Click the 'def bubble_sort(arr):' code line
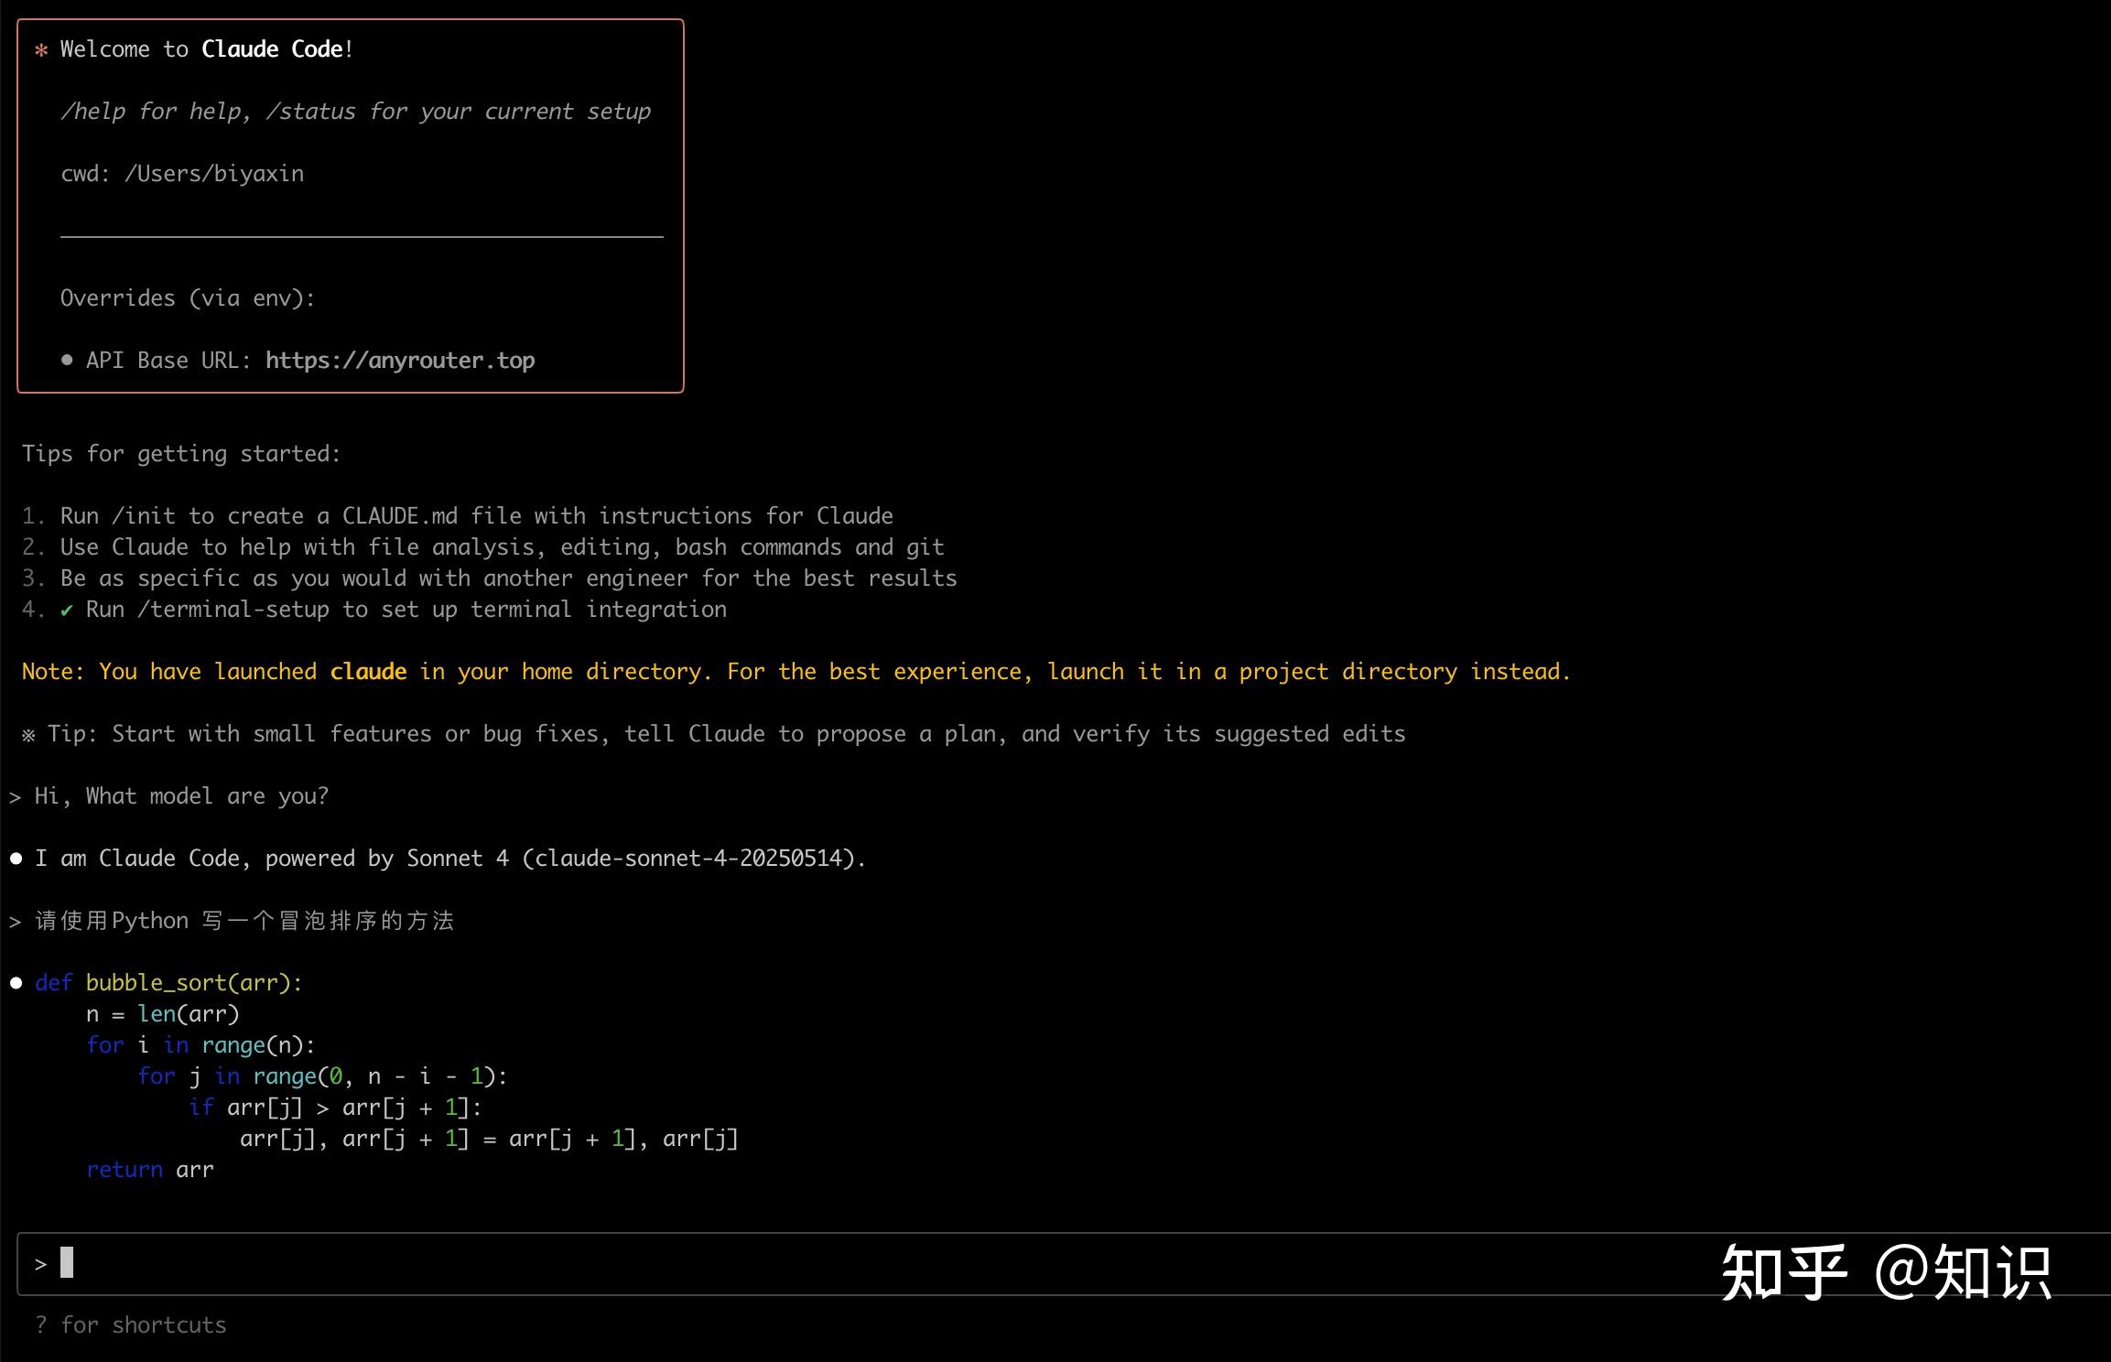Image resolution: width=2111 pixels, height=1362 pixels. click(x=168, y=983)
